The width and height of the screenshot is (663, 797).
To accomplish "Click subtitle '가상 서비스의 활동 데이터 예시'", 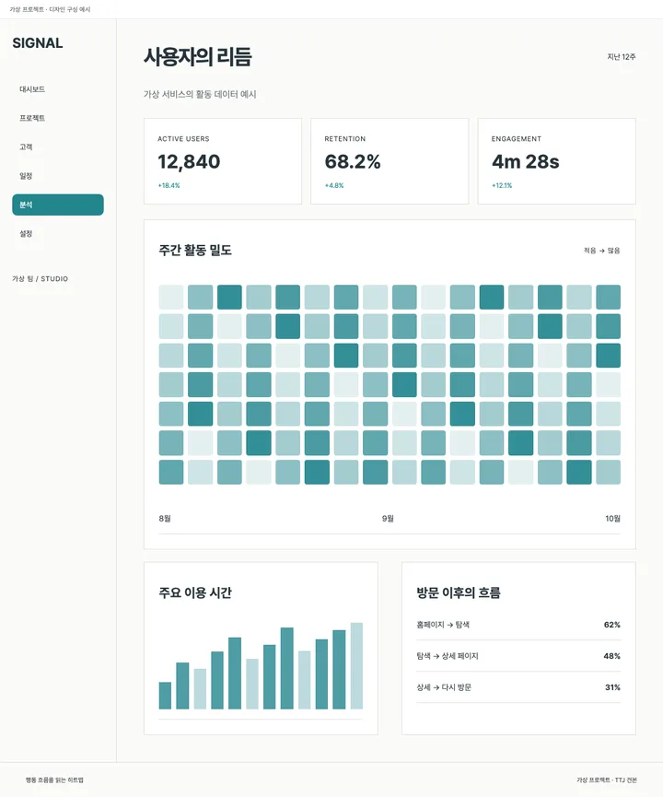I will tap(200, 95).
